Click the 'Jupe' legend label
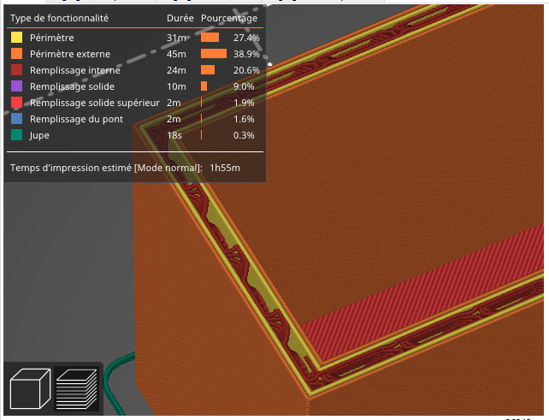This screenshot has height=420, width=549. tap(39, 135)
